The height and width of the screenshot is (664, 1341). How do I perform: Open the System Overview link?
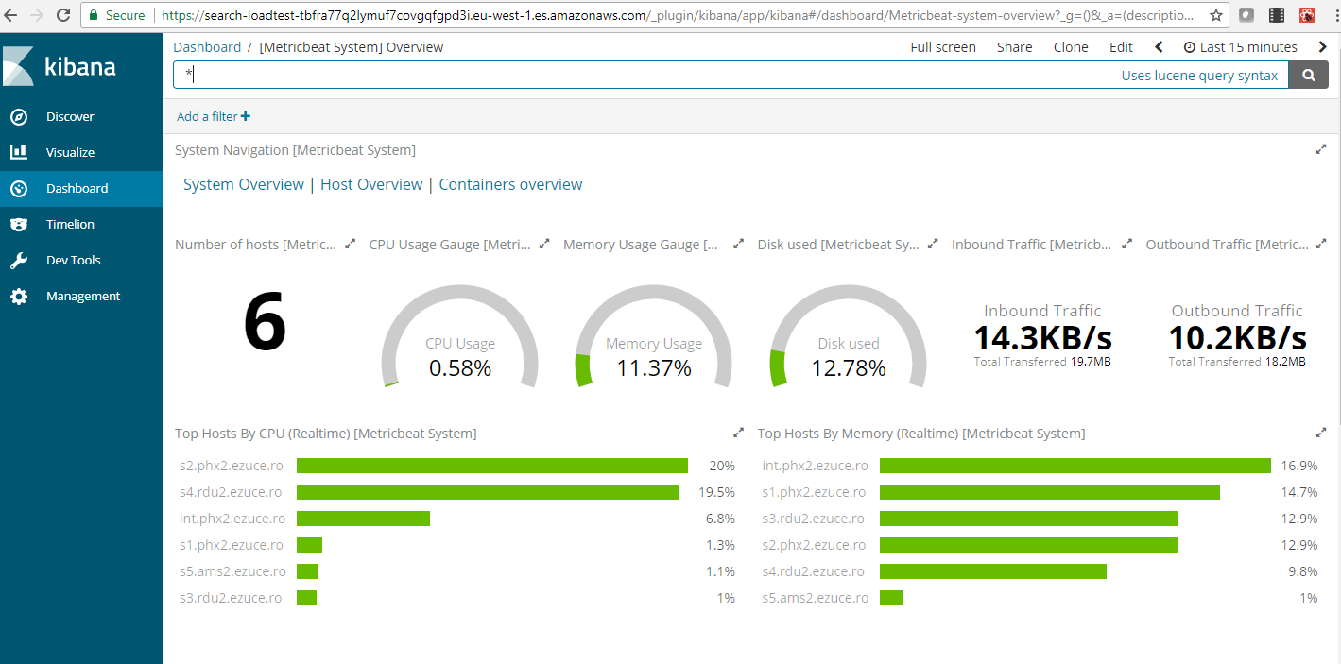[244, 184]
